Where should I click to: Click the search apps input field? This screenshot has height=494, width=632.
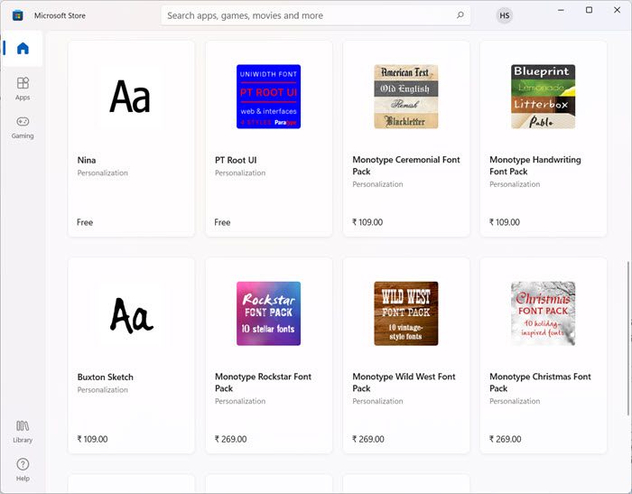point(316,15)
